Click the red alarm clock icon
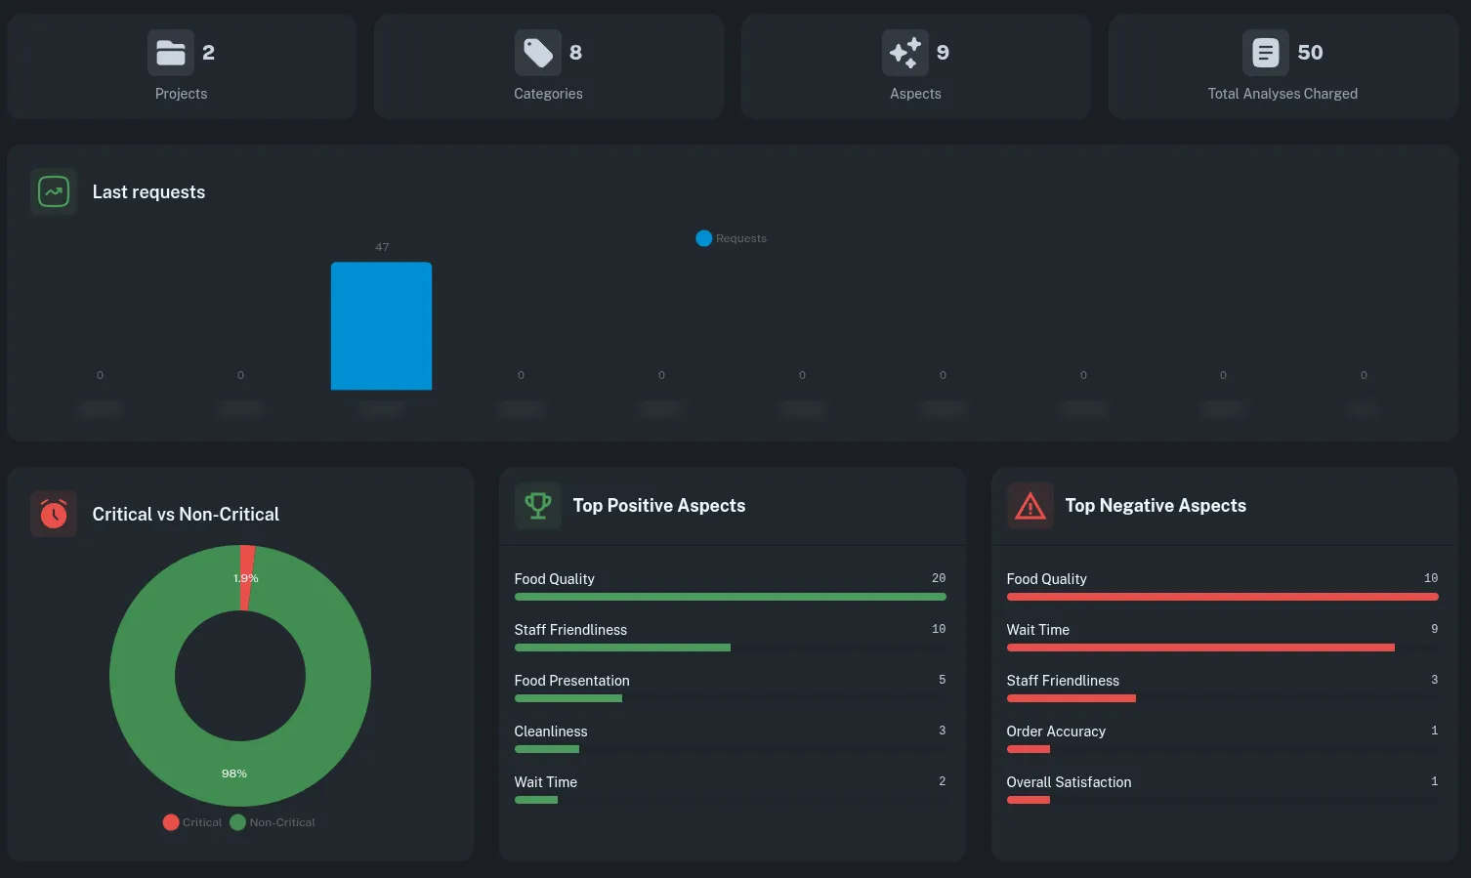Viewport: 1471px width, 878px height. pyautogui.click(x=54, y=514)
